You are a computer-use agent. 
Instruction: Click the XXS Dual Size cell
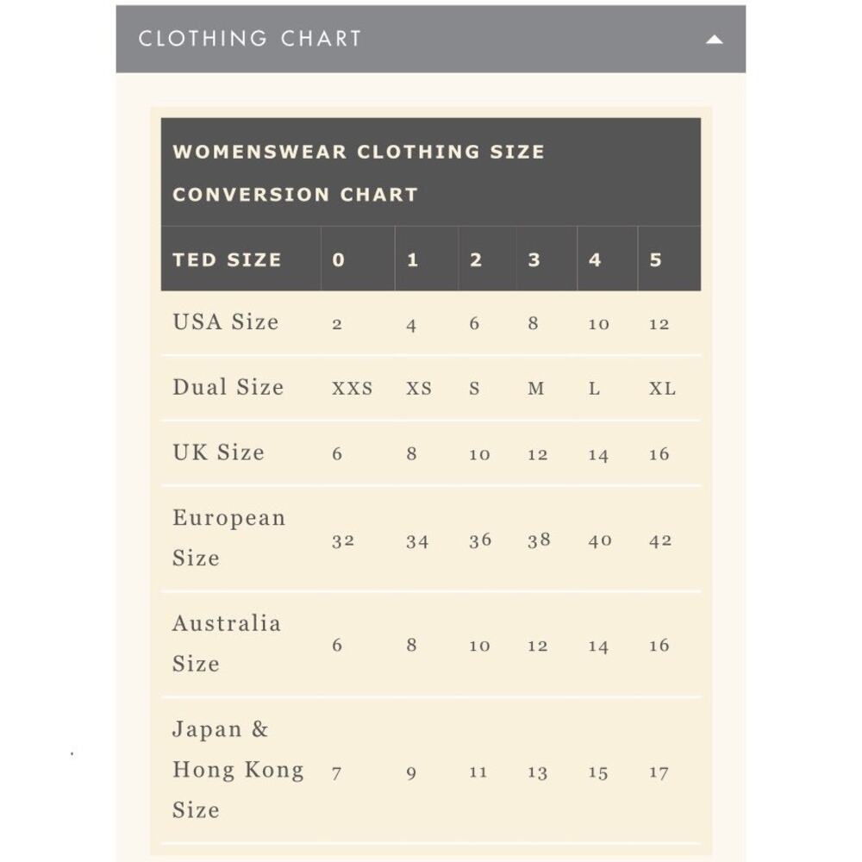click(x=352, y=388)
